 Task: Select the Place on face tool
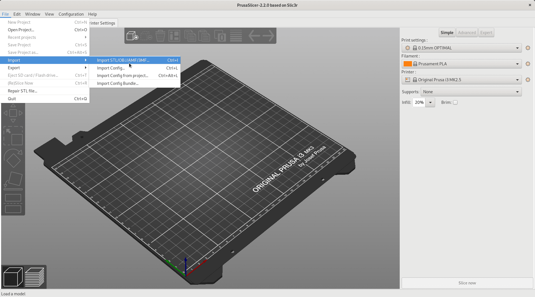pyautogui.click(x=13, y=181)
